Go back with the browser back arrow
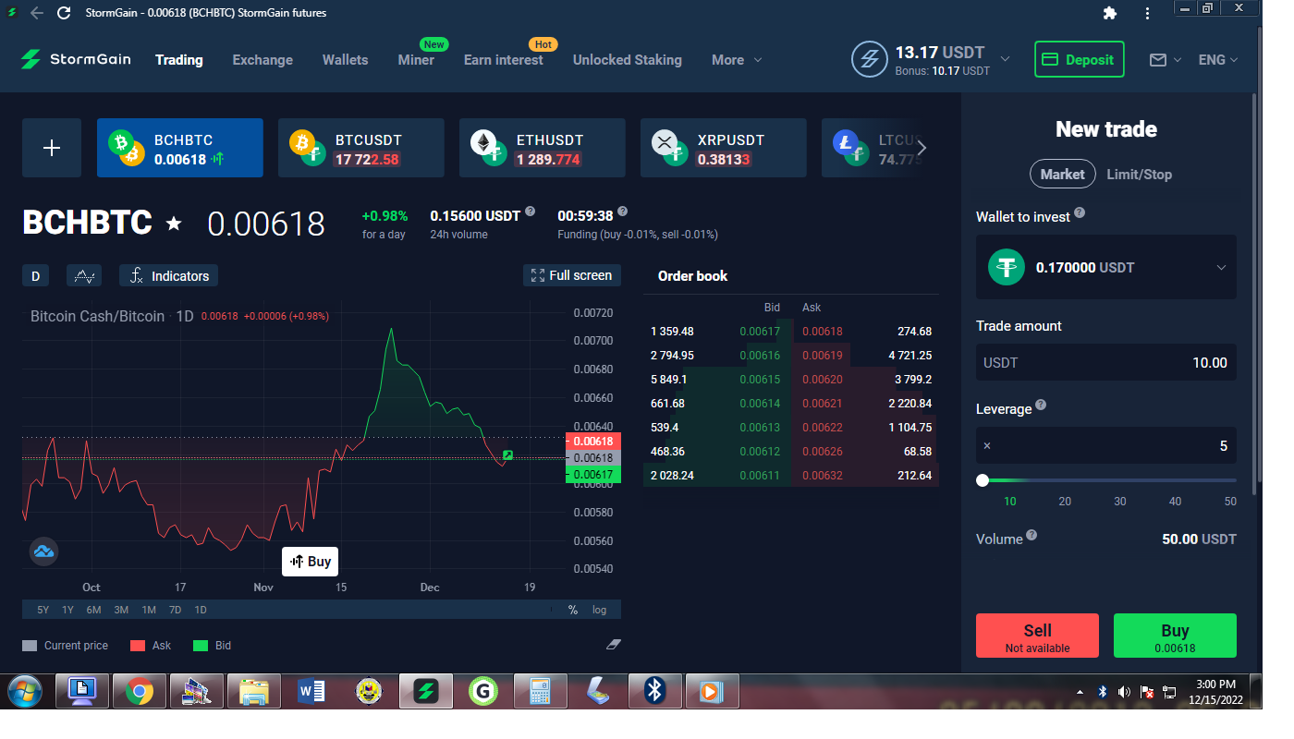 (x=36, y=13)
